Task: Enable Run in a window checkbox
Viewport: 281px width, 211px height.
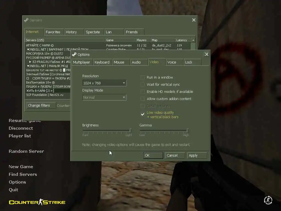Action: [x=142, y=77]
